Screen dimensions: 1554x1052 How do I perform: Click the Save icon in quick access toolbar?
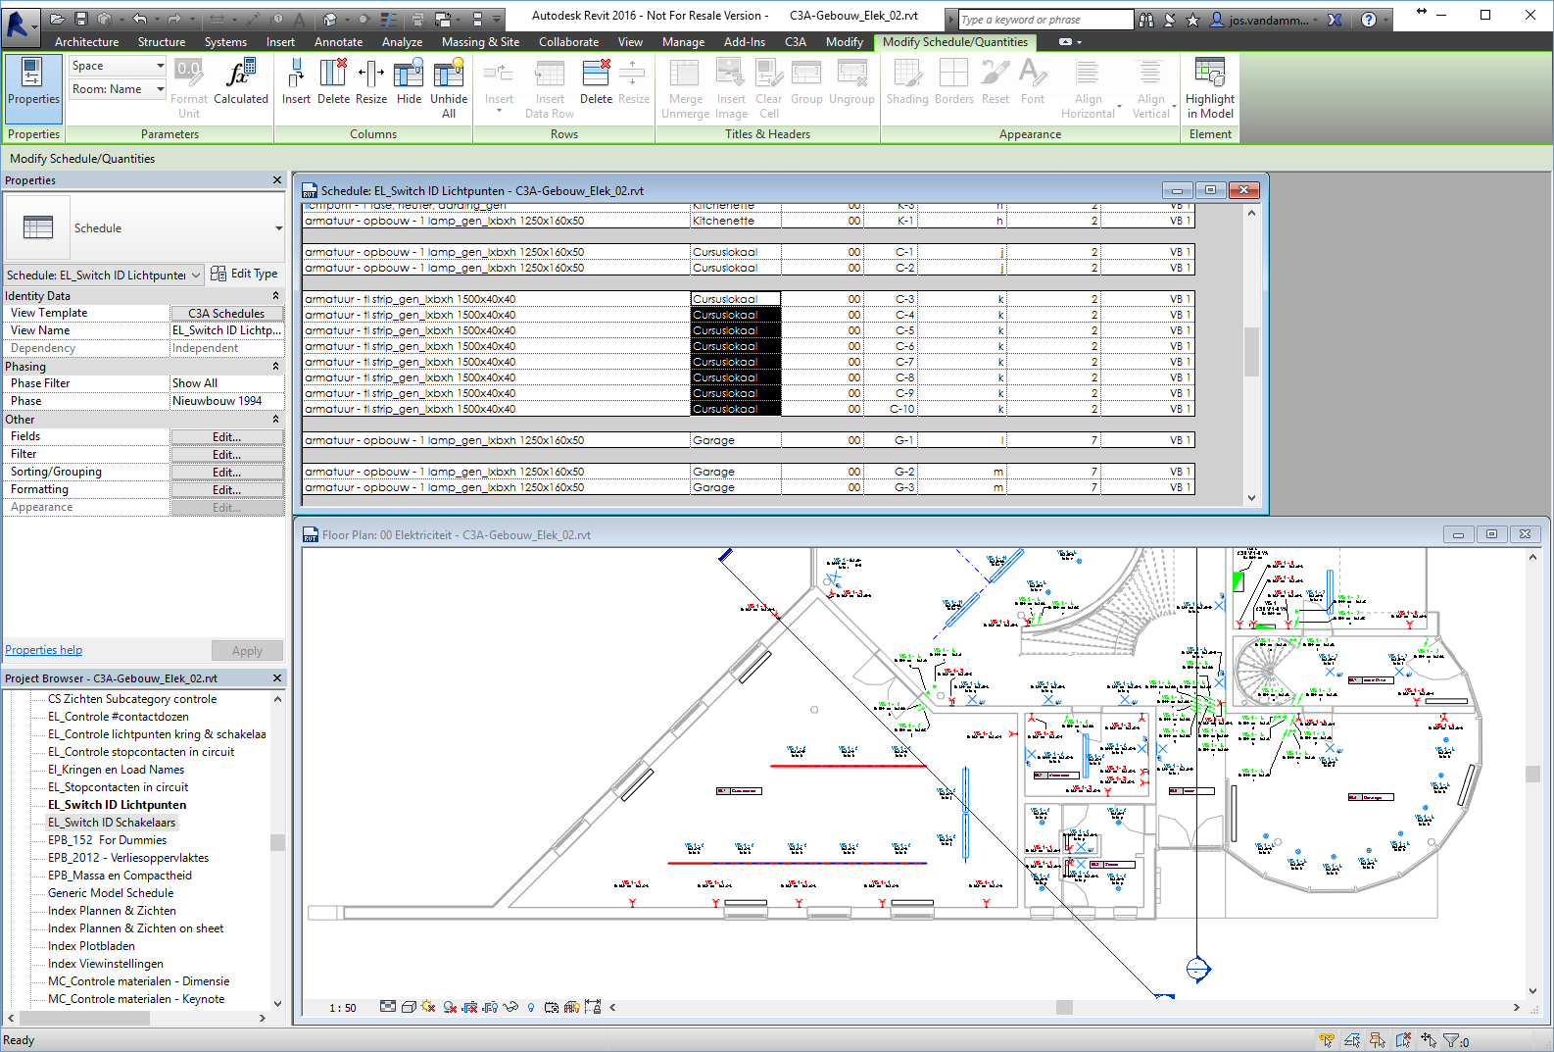coord(81,19)
